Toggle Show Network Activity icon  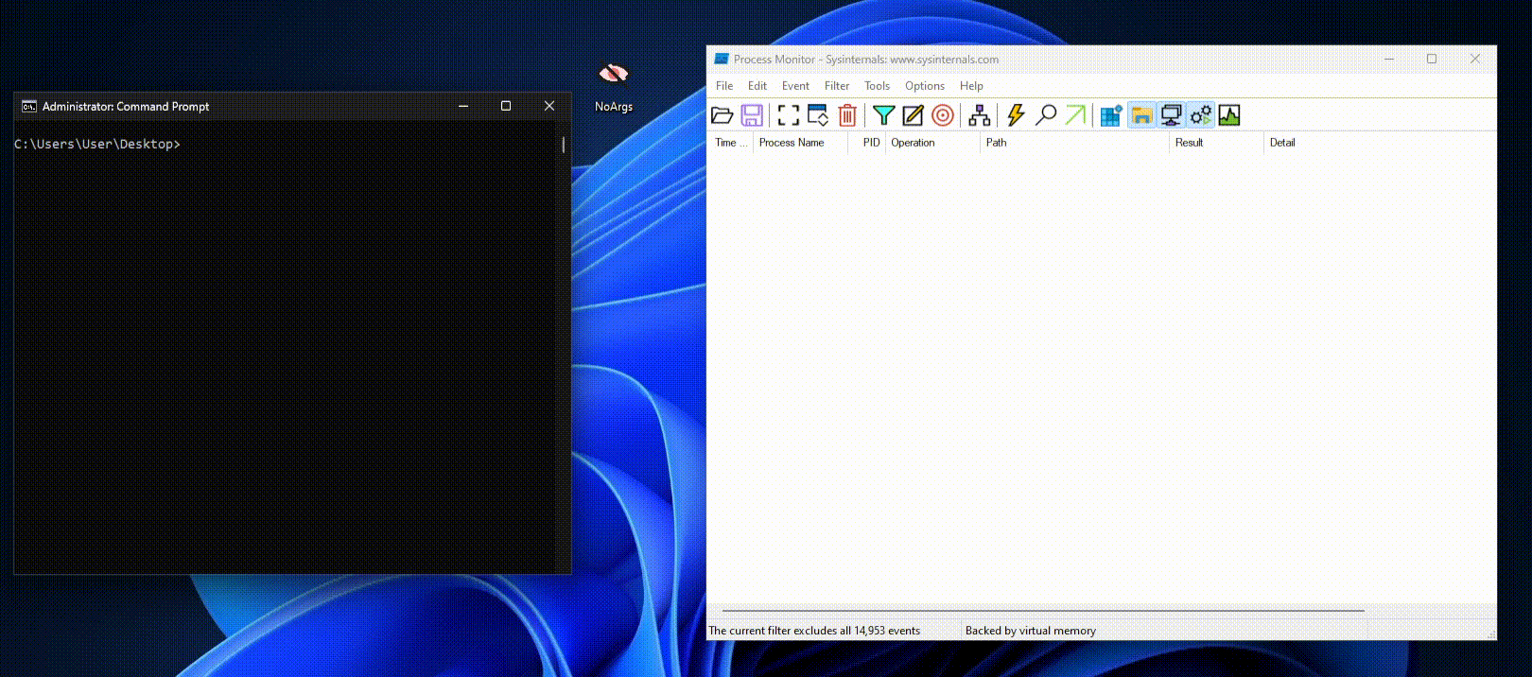click(x=1171, y=115)
